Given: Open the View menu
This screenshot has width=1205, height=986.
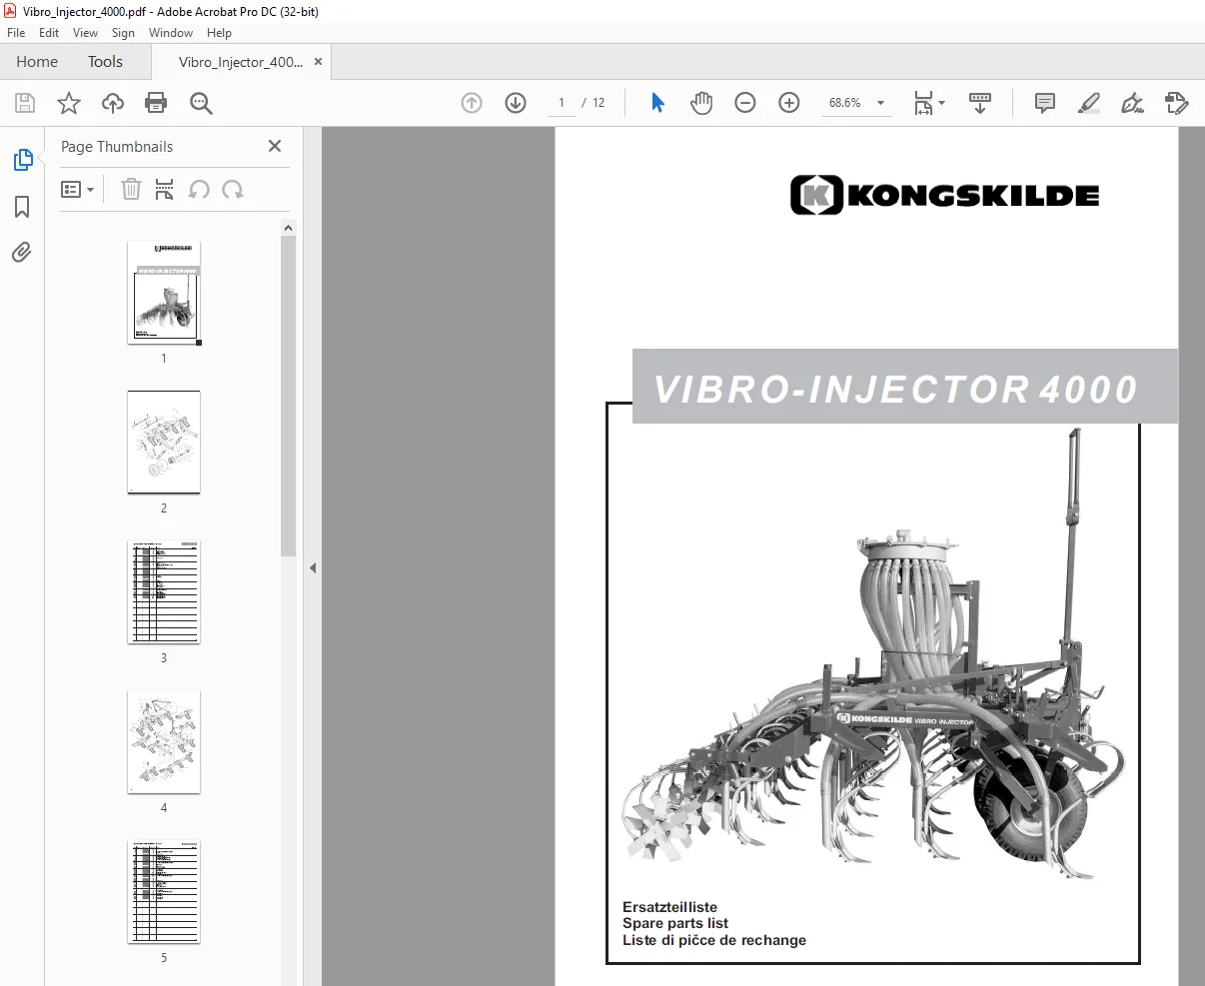Looking at the screenshot, I should click(85, 33).
